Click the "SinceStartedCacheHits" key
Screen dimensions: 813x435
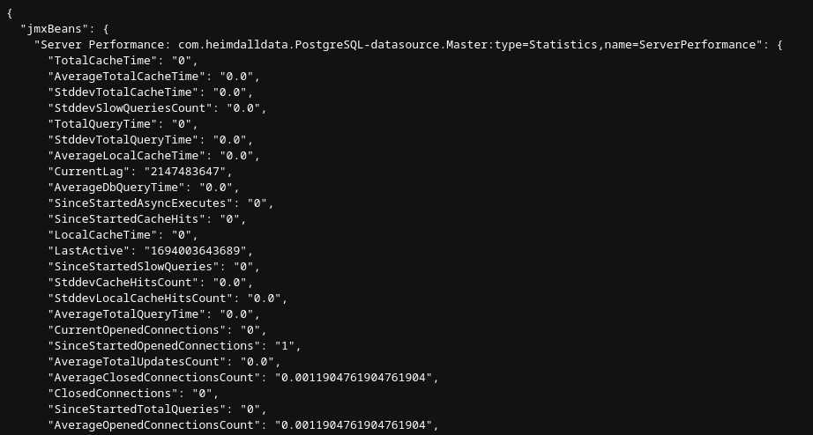click(x=126, y=218)
